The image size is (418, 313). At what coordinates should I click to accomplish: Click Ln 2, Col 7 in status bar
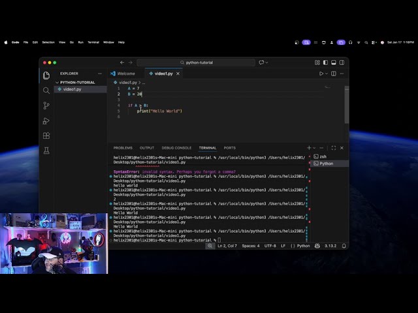(227, 246)
